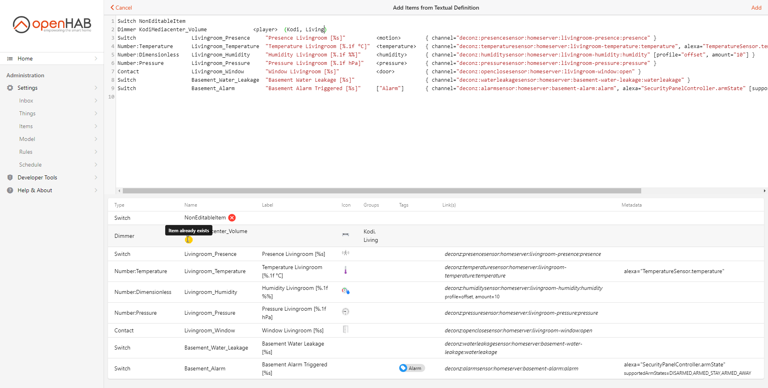768x388 pixels.
Task: Click the openHAB logo
Action: [x=52, y=24]
